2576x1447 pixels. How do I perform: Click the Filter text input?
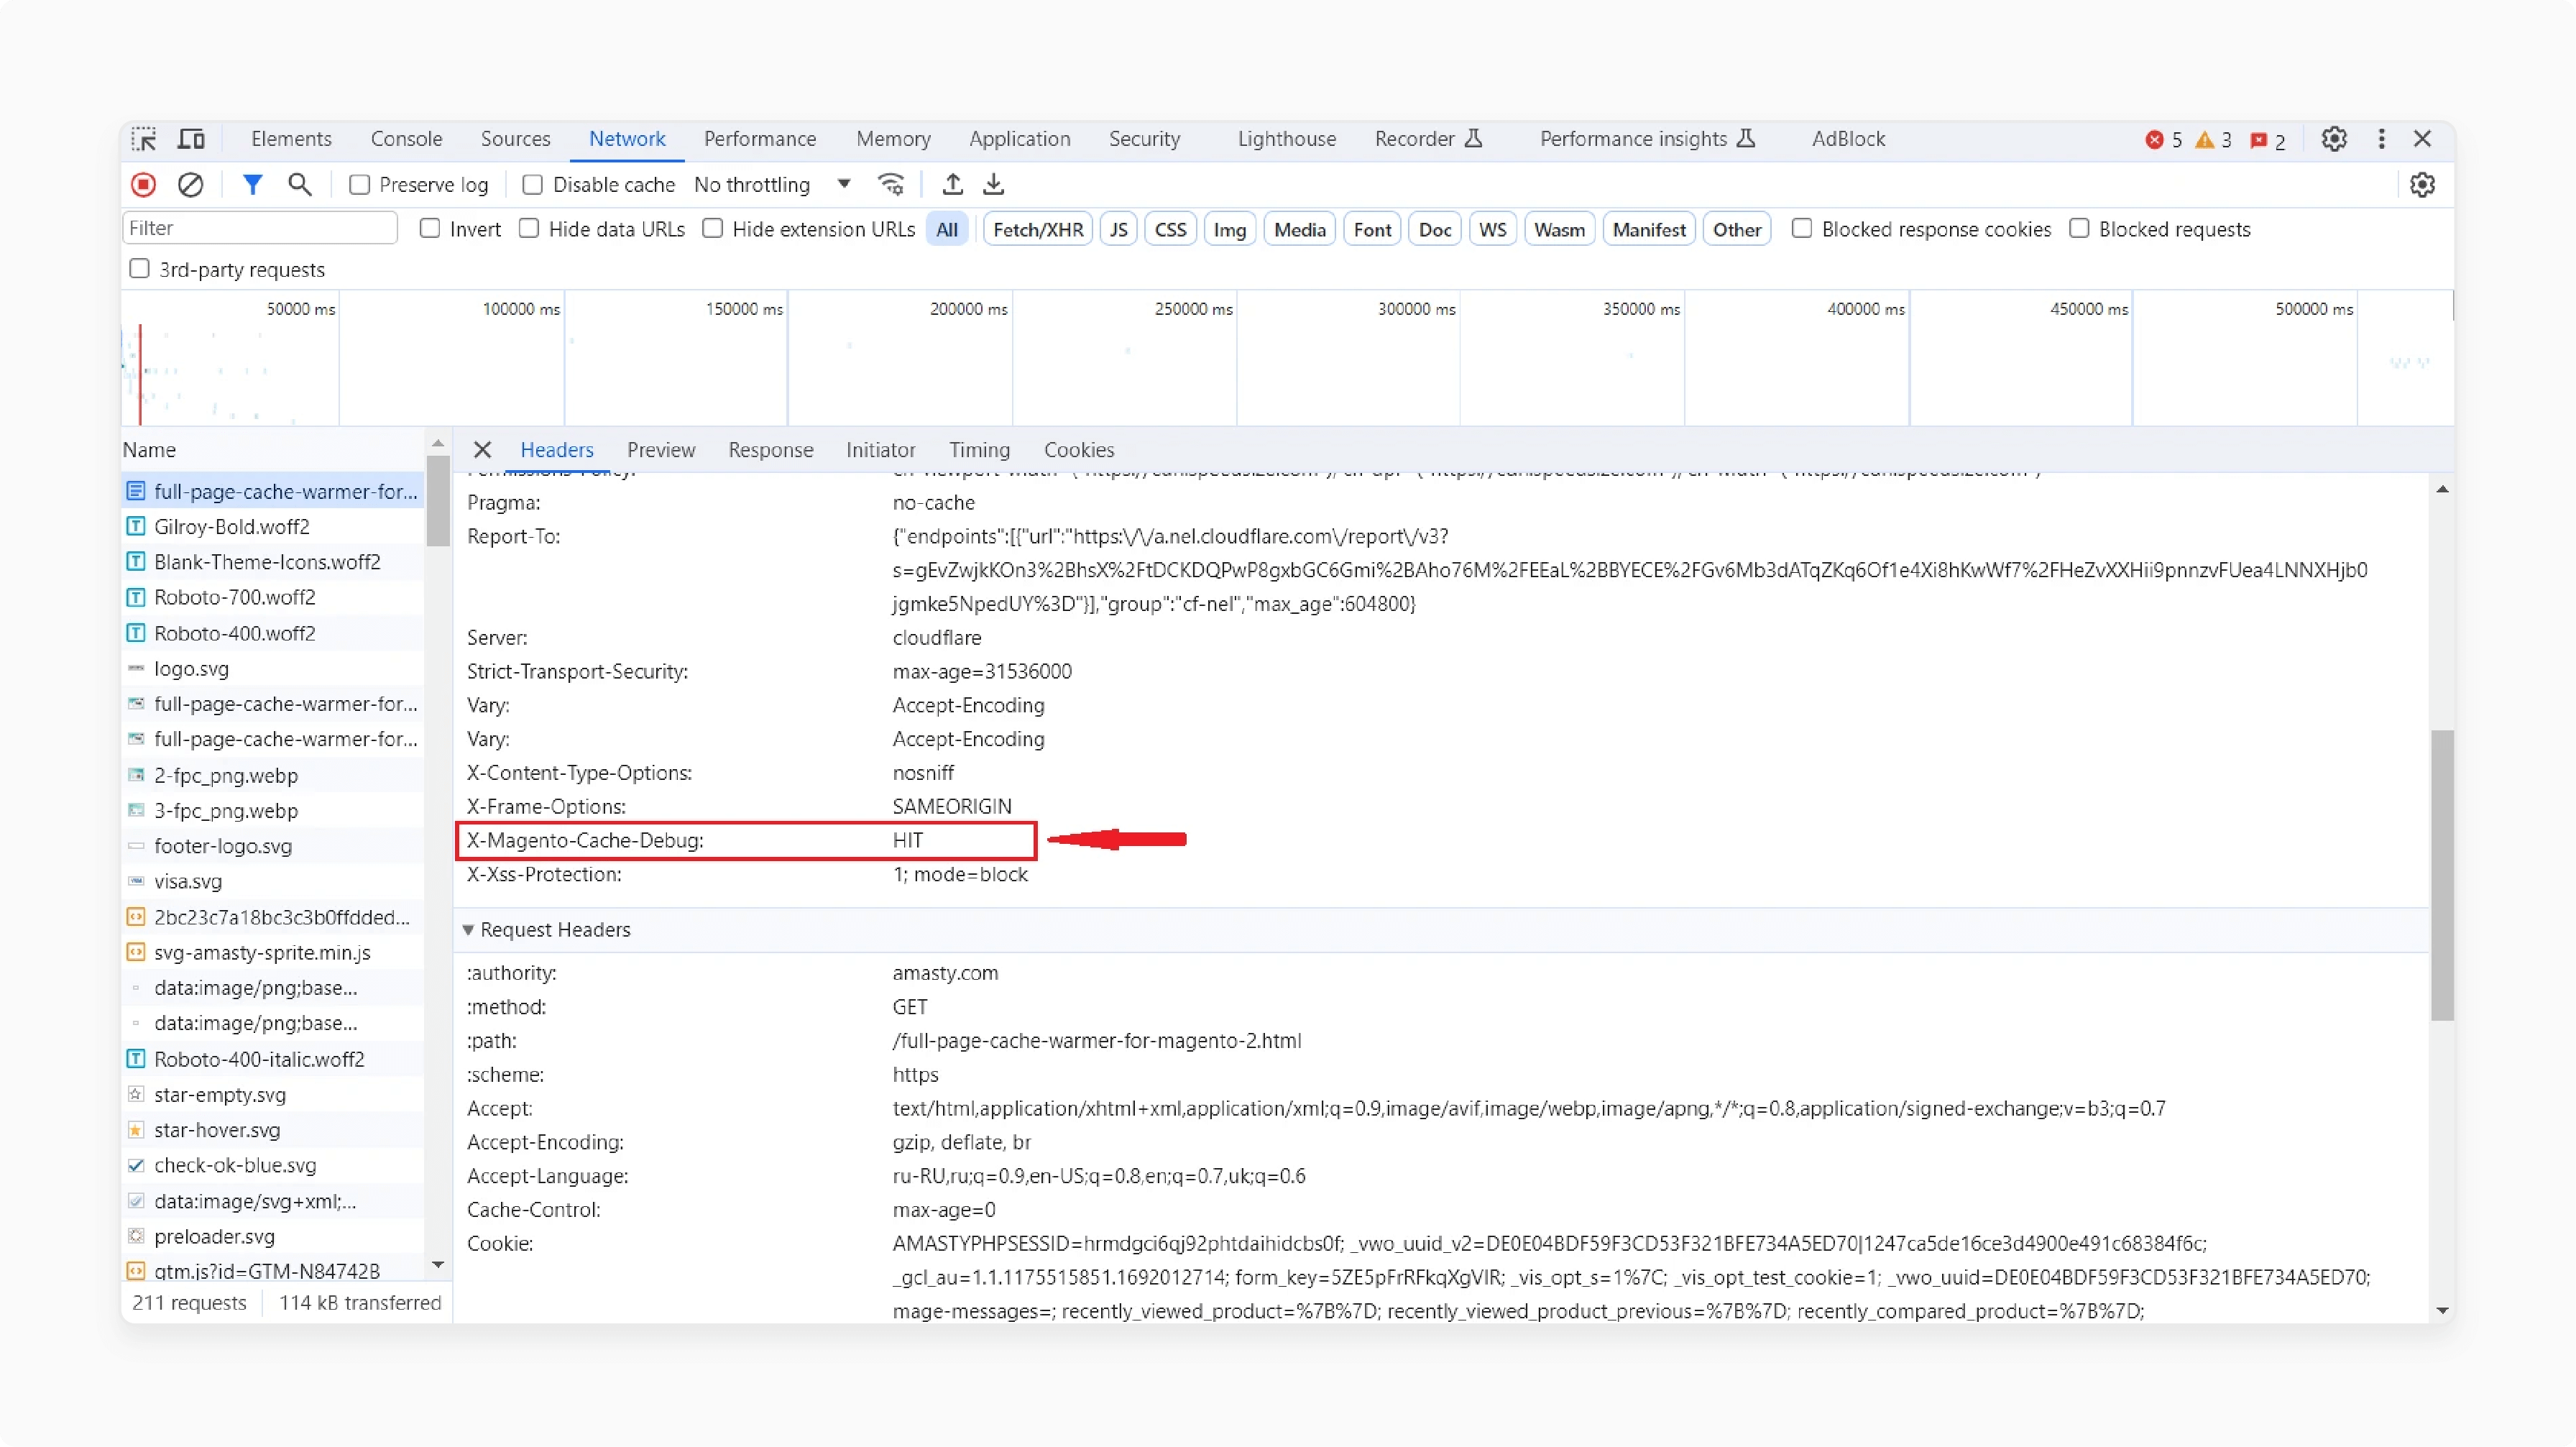point(260,228)
